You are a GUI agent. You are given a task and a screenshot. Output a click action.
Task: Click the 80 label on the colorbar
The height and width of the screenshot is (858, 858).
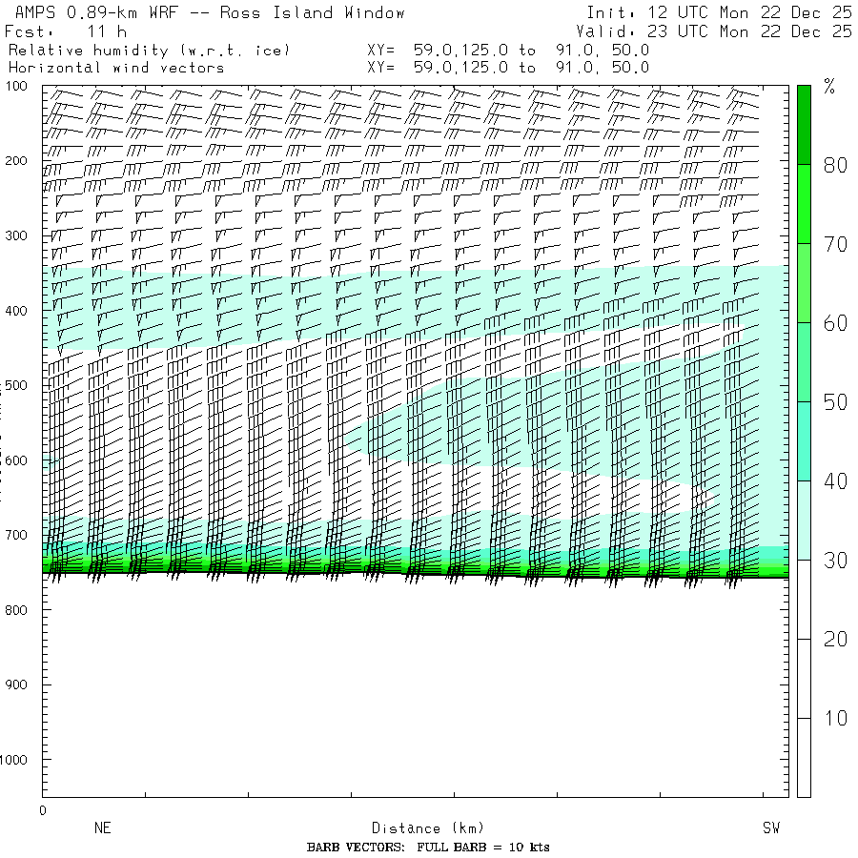point(835,165)
